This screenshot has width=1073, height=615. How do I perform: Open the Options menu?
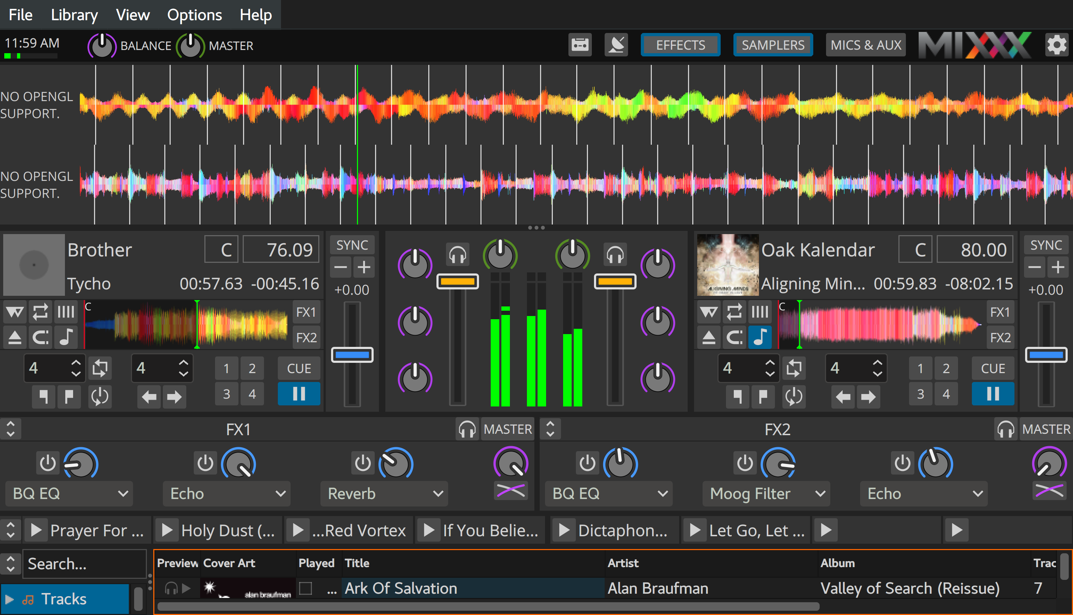pyautogui.click(x=194, y=15)
